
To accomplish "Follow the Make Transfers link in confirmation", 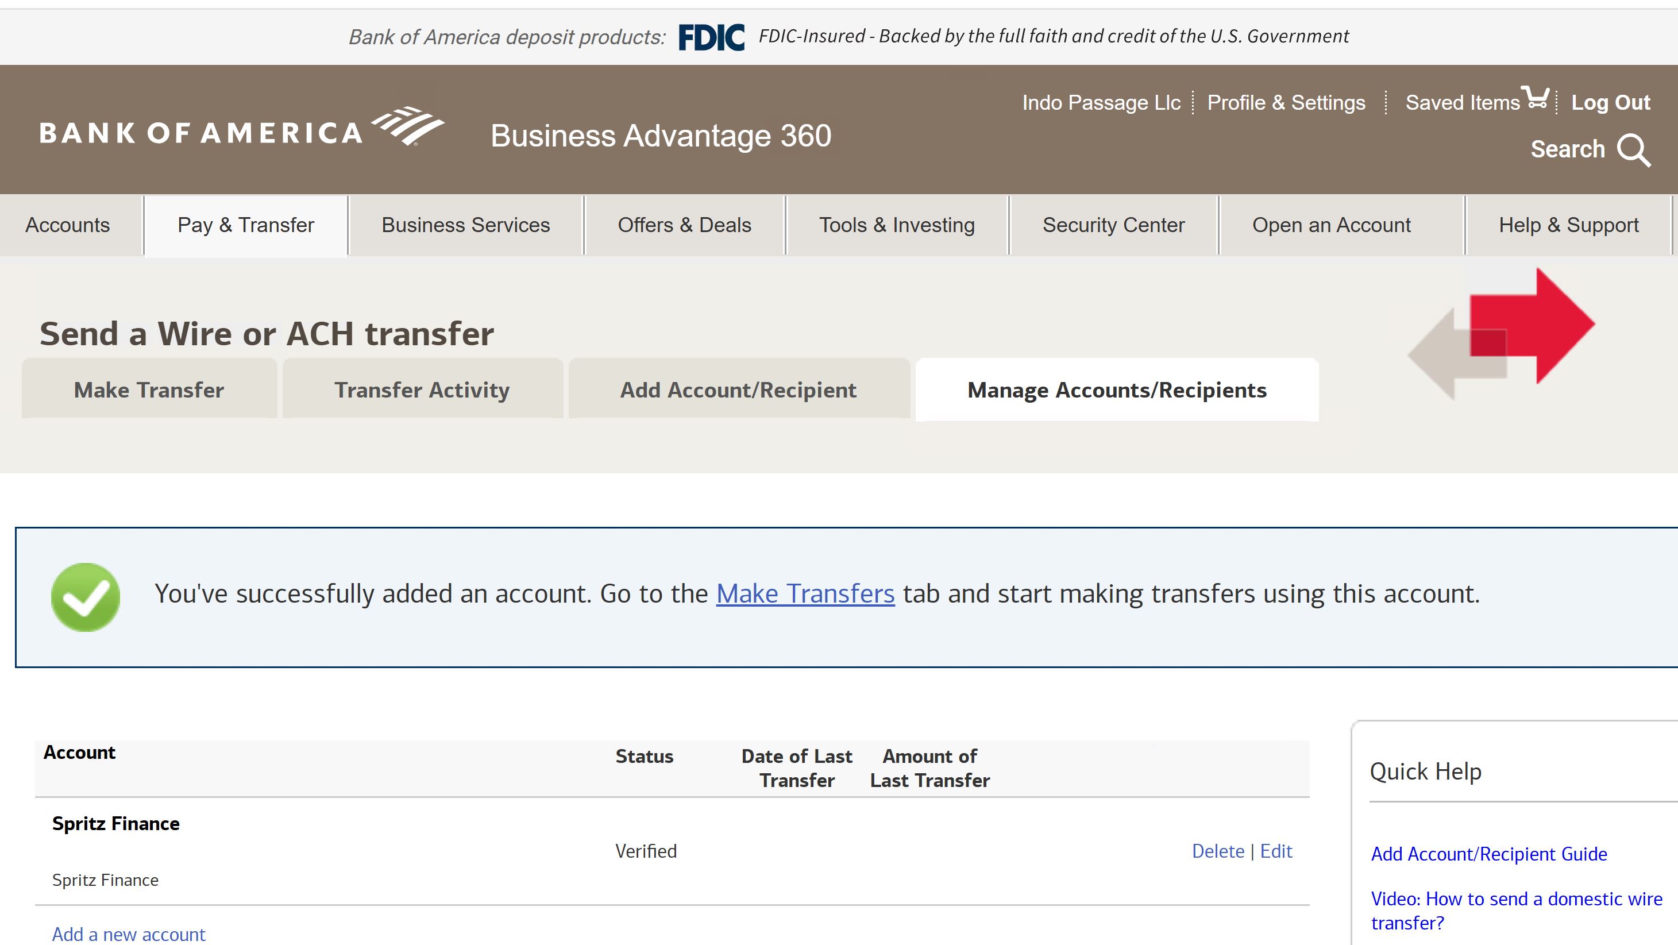I will pos(805,593).
